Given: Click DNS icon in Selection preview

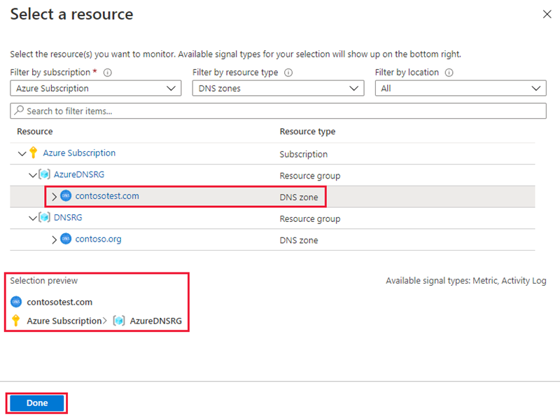Looking at the screenshot, I should click(x=16, y=302).
